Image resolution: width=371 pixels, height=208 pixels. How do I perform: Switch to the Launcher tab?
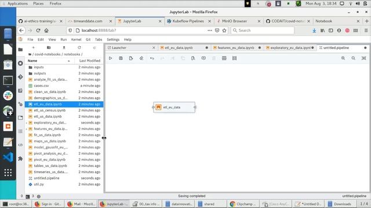(x=132, y=47)
